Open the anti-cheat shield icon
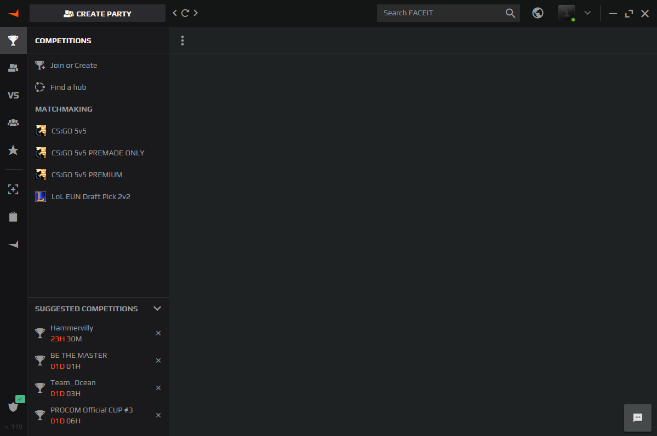The image size is (657, 436). coord(13,406)
